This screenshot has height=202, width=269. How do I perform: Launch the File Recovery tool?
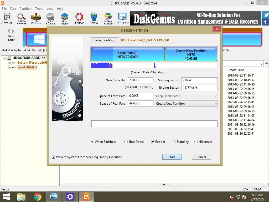click(36, 19)
